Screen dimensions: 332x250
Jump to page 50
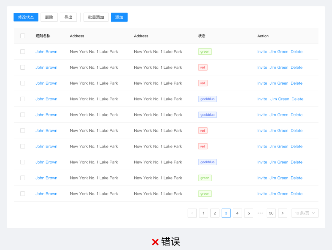271,213
